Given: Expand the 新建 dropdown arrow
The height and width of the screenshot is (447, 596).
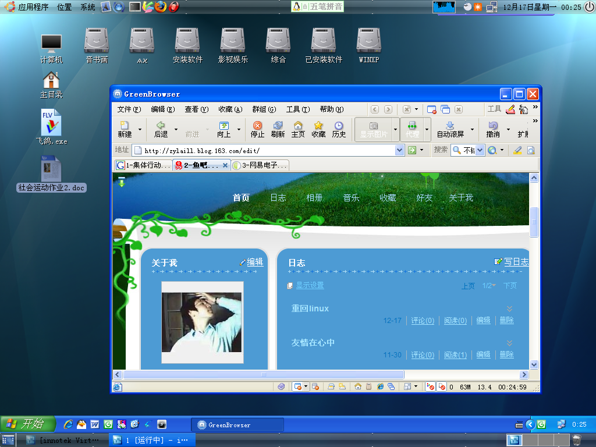Looking at the screenshot, I should click(140, 130).
